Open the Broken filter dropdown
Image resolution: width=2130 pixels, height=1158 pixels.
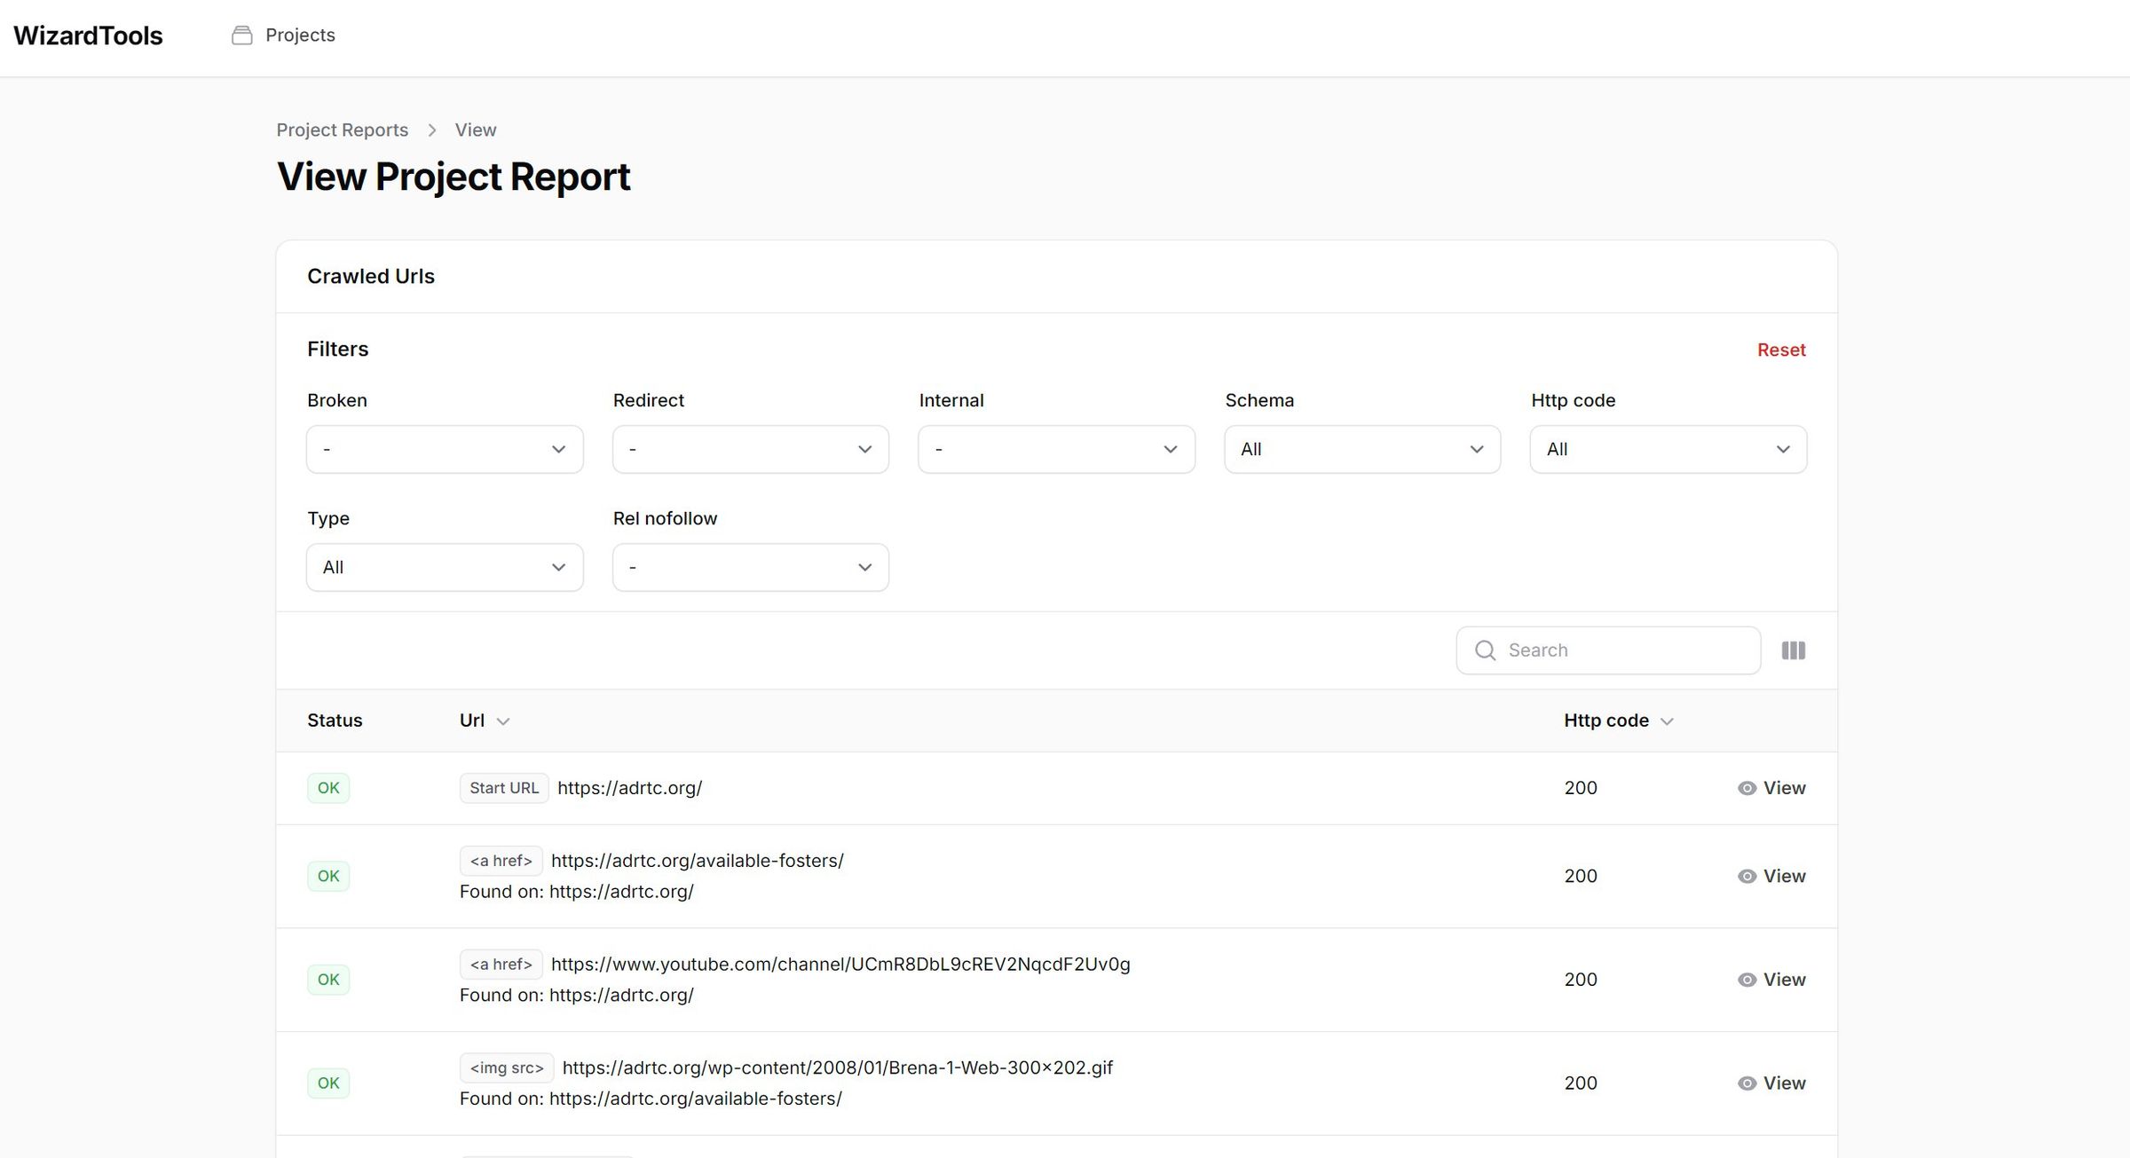(445, 449)
